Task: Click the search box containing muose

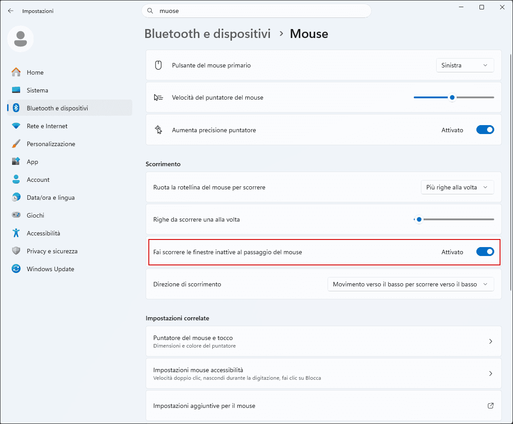Action: point(256,11)
